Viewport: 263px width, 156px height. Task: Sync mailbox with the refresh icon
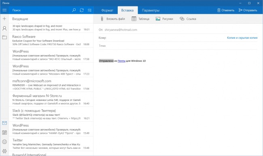[x=82, y=10]
